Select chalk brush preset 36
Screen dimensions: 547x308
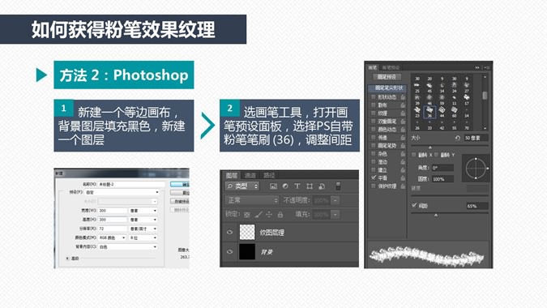click(x=429, y=113)
